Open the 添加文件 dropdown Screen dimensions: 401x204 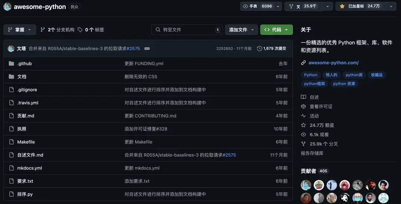(x=241, y=30)
